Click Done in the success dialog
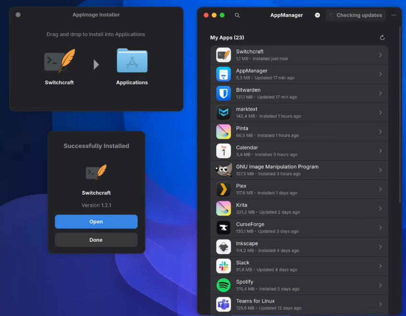Image resolution: width=406 pixels, height=316 pixels. click(96, 240)
